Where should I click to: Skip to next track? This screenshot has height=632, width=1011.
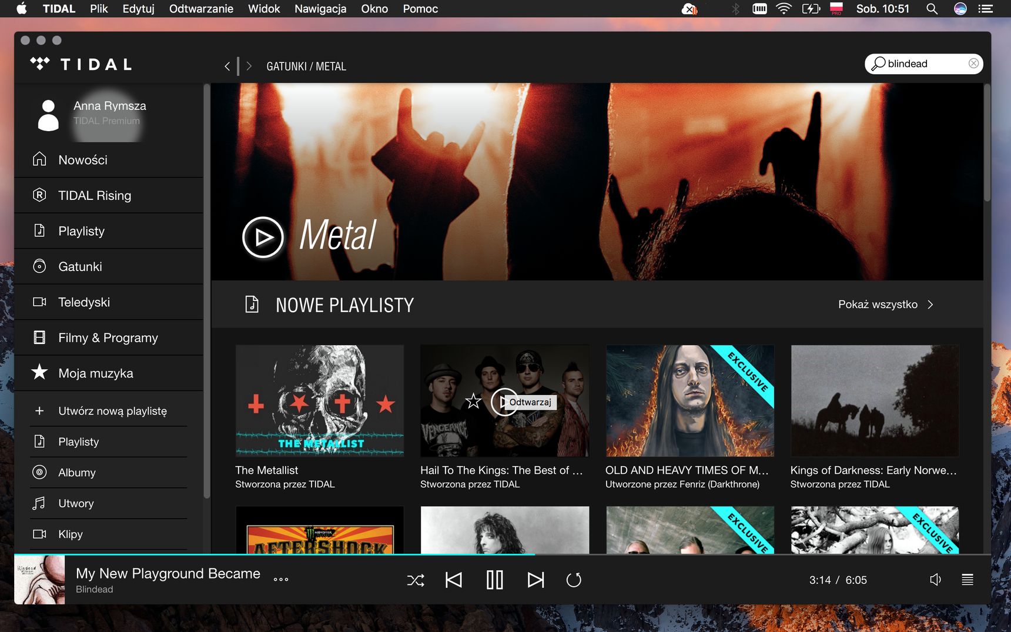(x=535, y=580)
